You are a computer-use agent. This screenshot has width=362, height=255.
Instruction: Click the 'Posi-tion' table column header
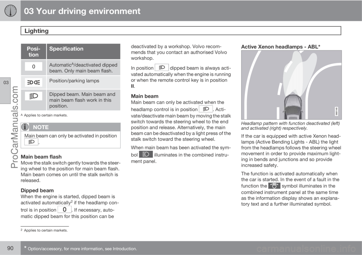click(34, 52)
